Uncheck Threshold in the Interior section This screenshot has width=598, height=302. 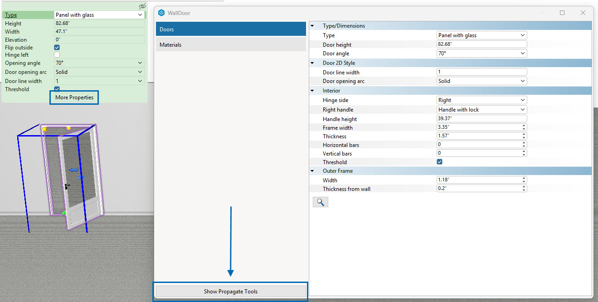440,162
